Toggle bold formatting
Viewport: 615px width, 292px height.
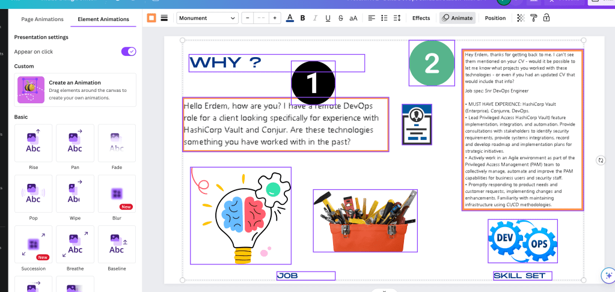pos(302,18)
